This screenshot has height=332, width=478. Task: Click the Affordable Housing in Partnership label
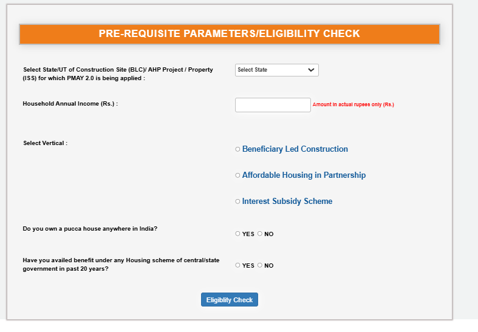coord(304,175)
